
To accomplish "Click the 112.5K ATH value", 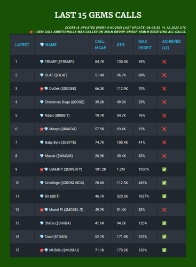I will tap(122, 183).
